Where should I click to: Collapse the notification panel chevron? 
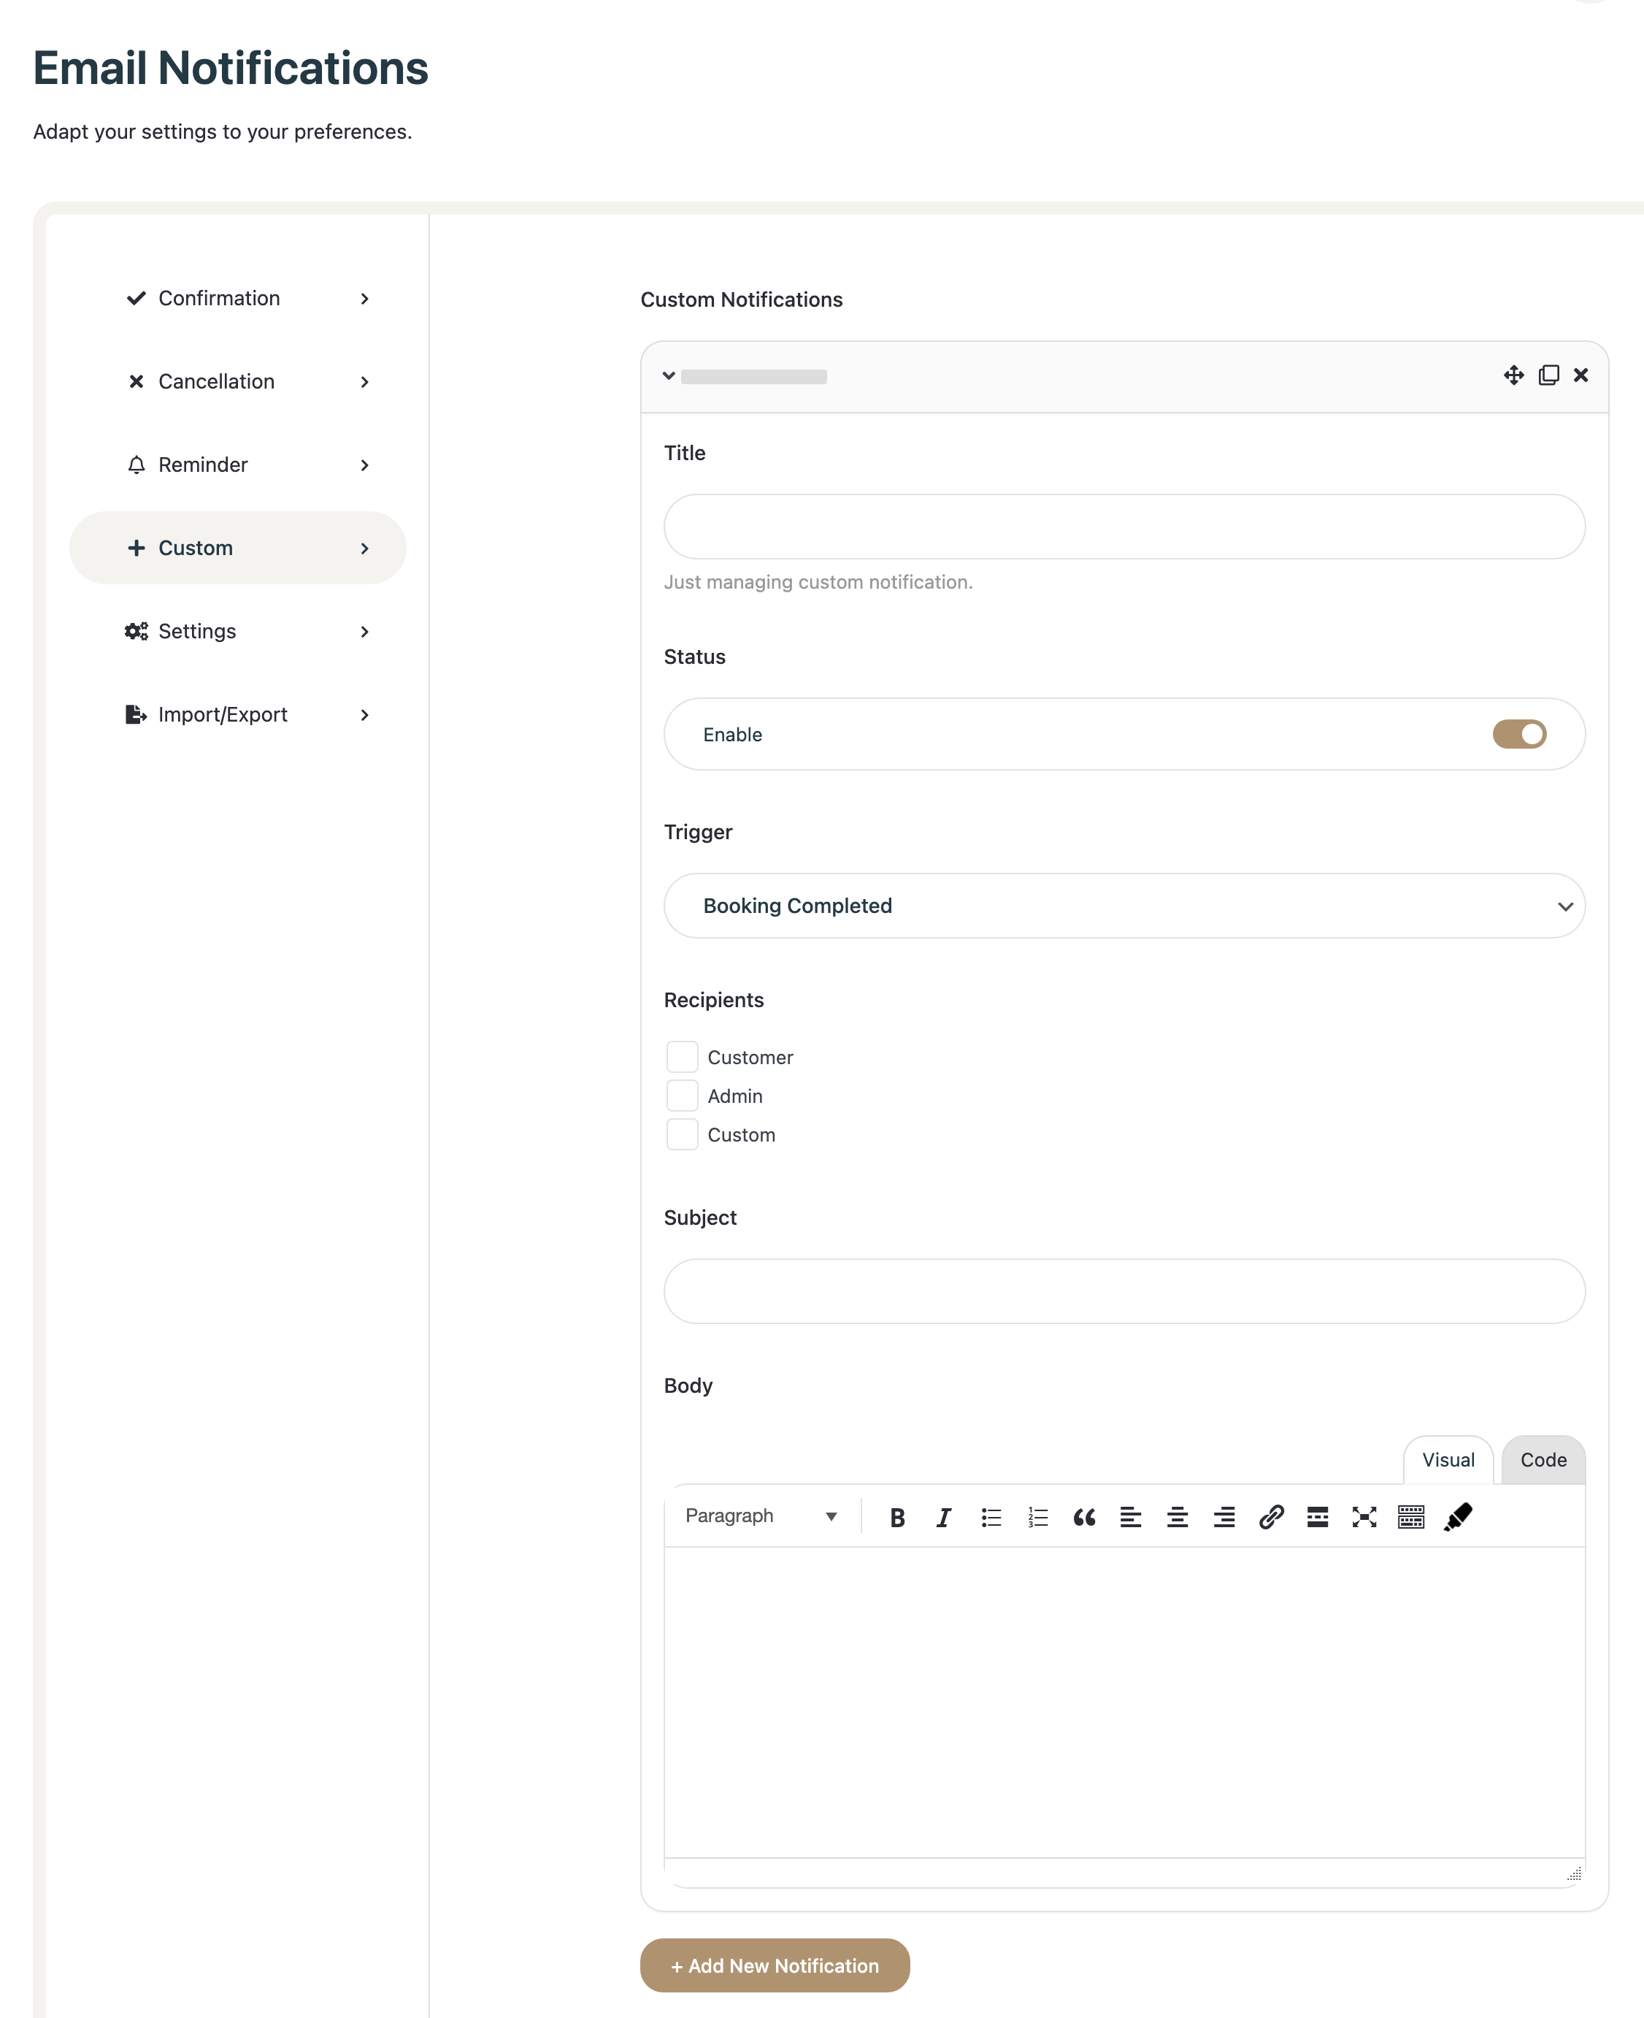pos(669,376)
